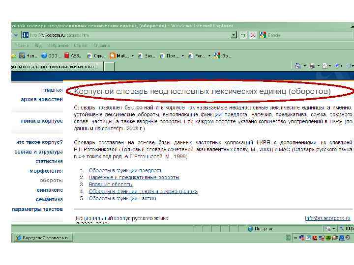
Task: Click the Google search provider icon
Action: click(x=263, y=35)
